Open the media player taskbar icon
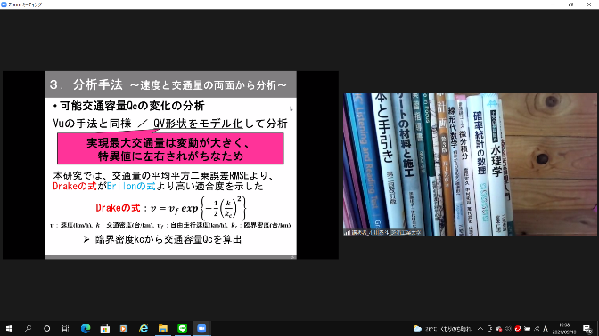Viewport: 599px width, 336px height. [124, 328]
